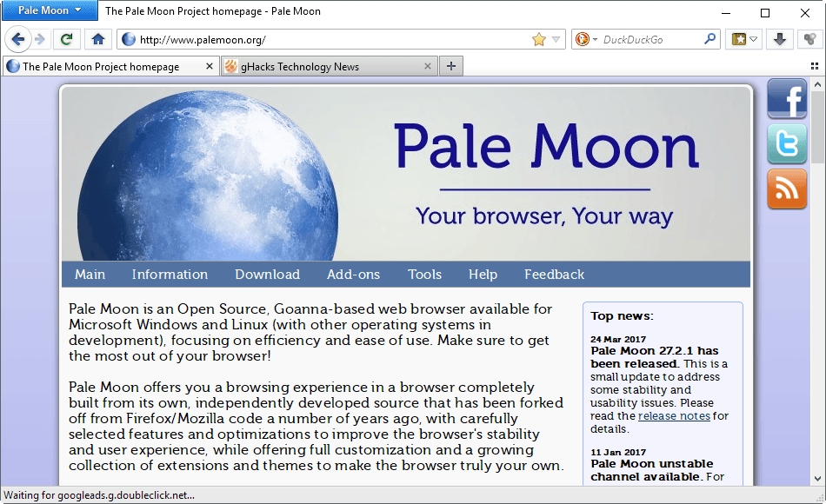Expand the URL history dropdown arrow
The height and width of the screenshot is (504, 826).
point(556,39)
